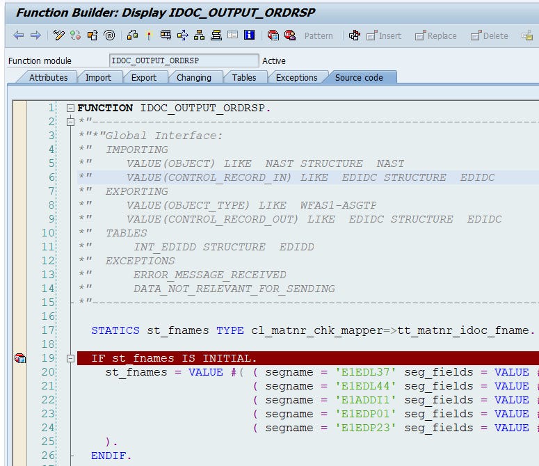The width and height of the screenshot is (539, 466).
Task: Click the Function module name field
Action: 184,61
